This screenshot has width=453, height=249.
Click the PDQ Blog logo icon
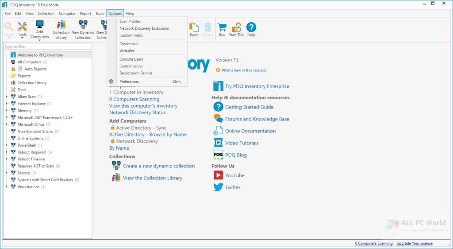[218, 155]
